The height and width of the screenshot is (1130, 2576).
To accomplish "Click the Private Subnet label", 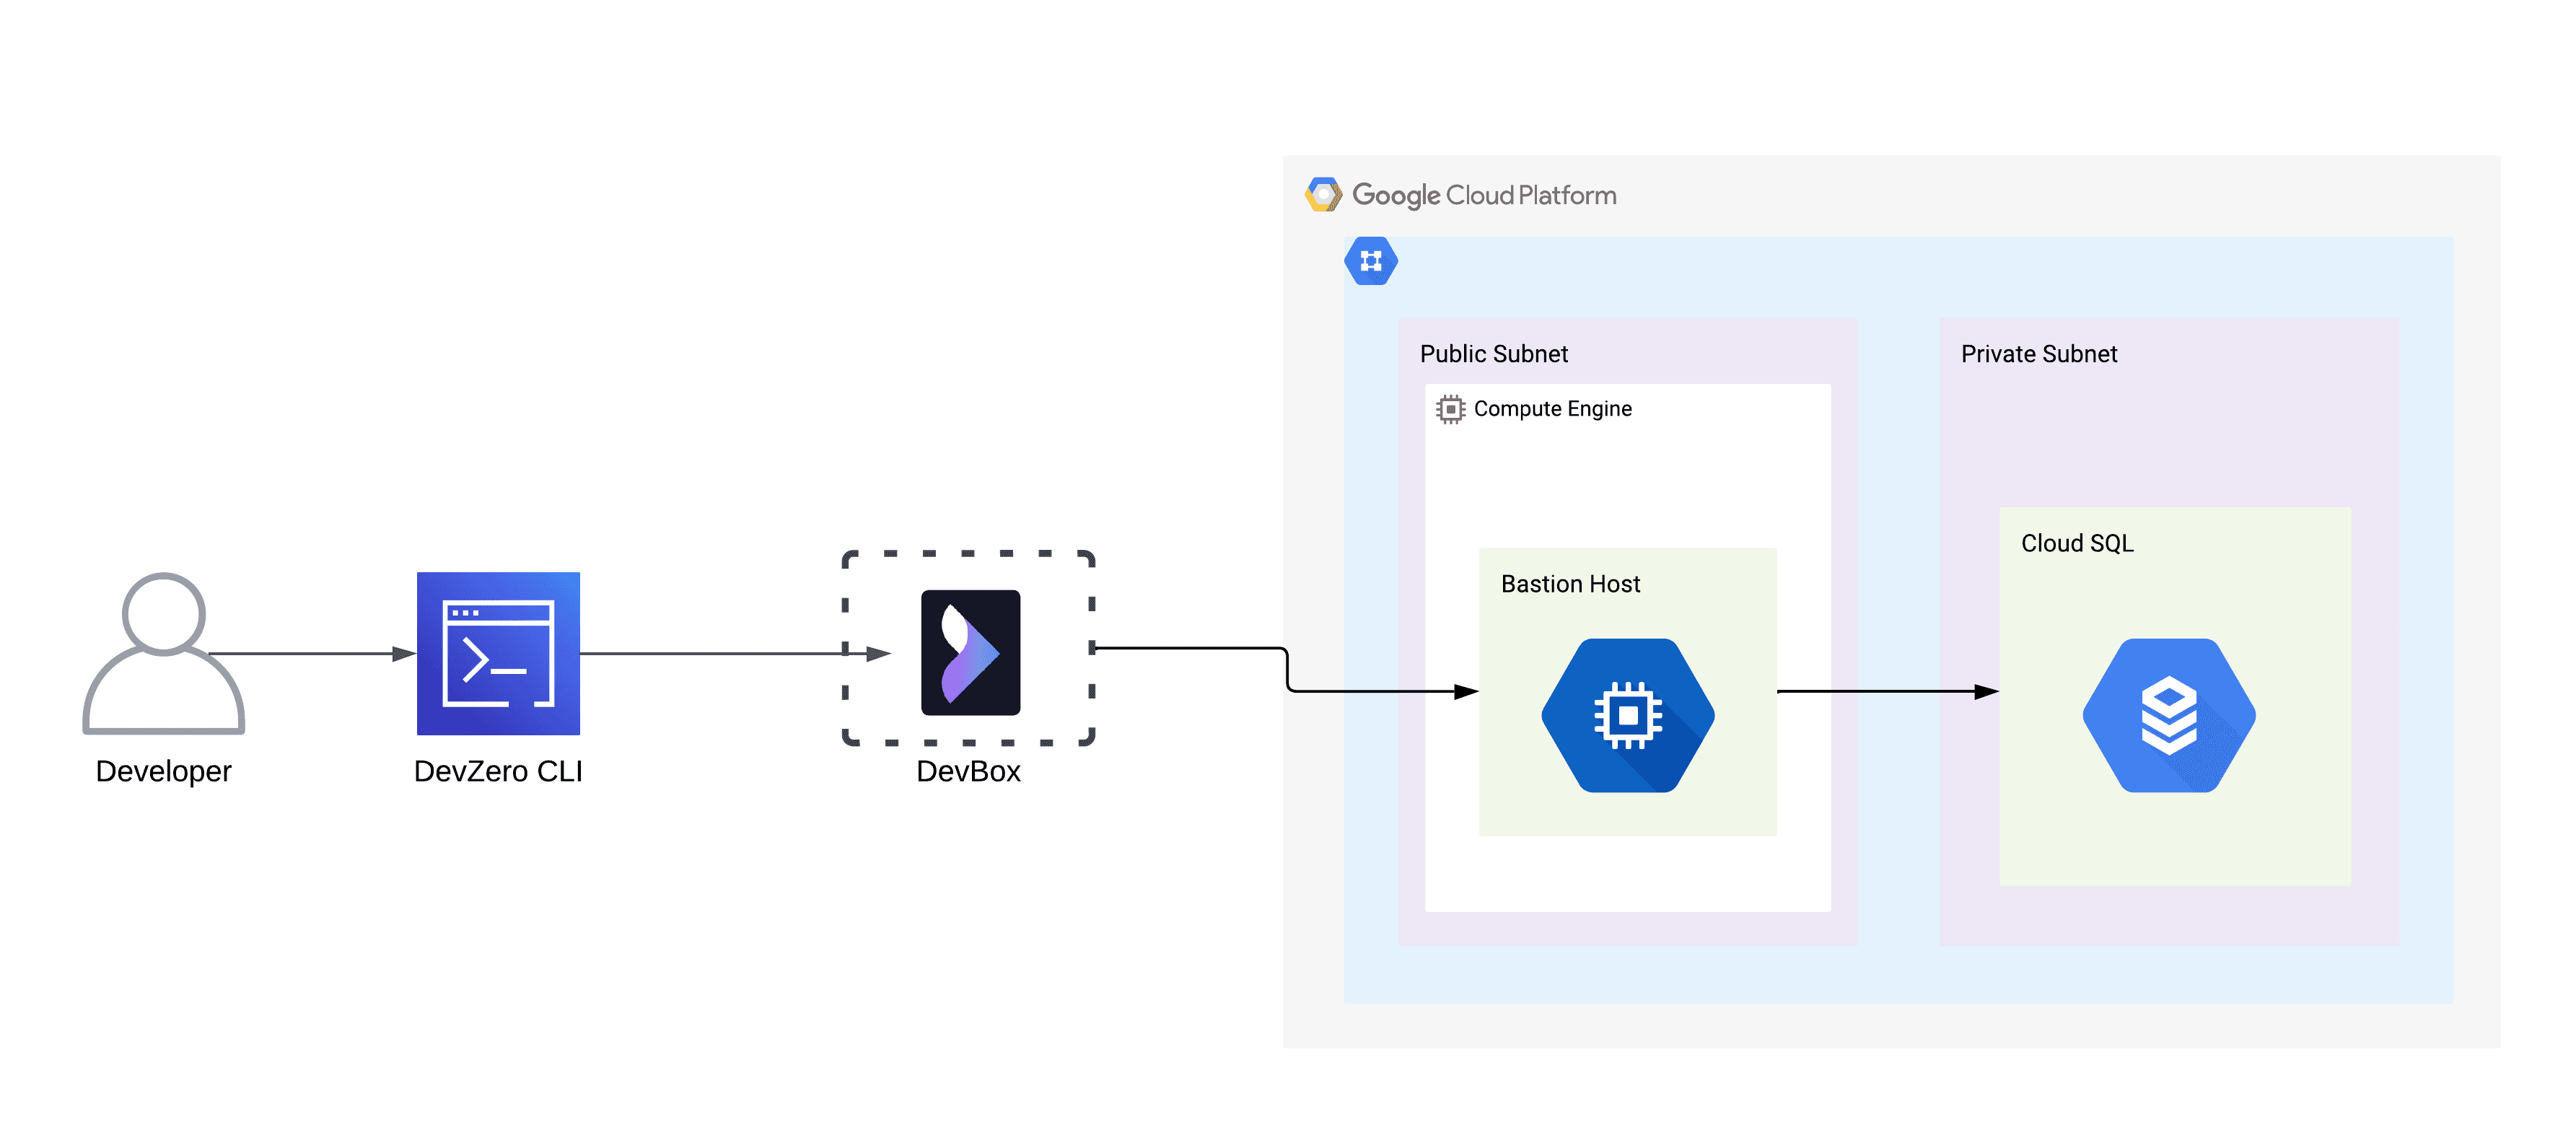I will [x=2039, y=354].
